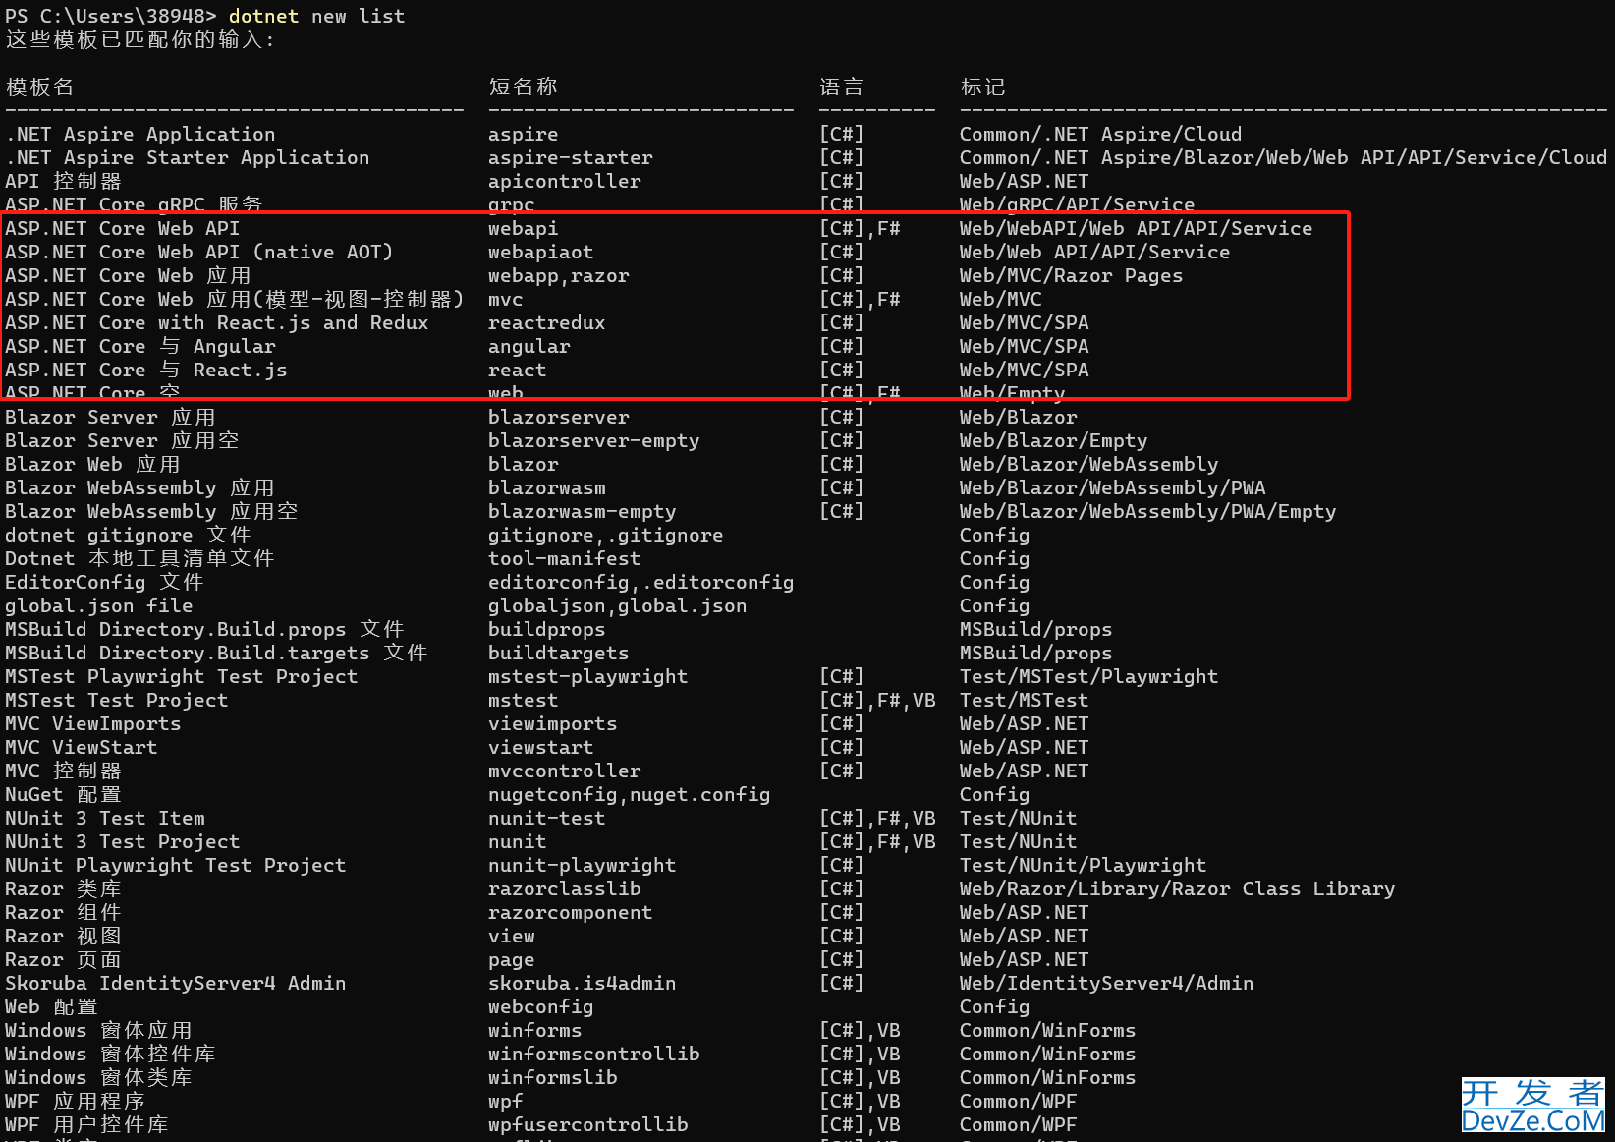
Task: Click the 'winformslib' short name
Action: (x=553, y=1077)
